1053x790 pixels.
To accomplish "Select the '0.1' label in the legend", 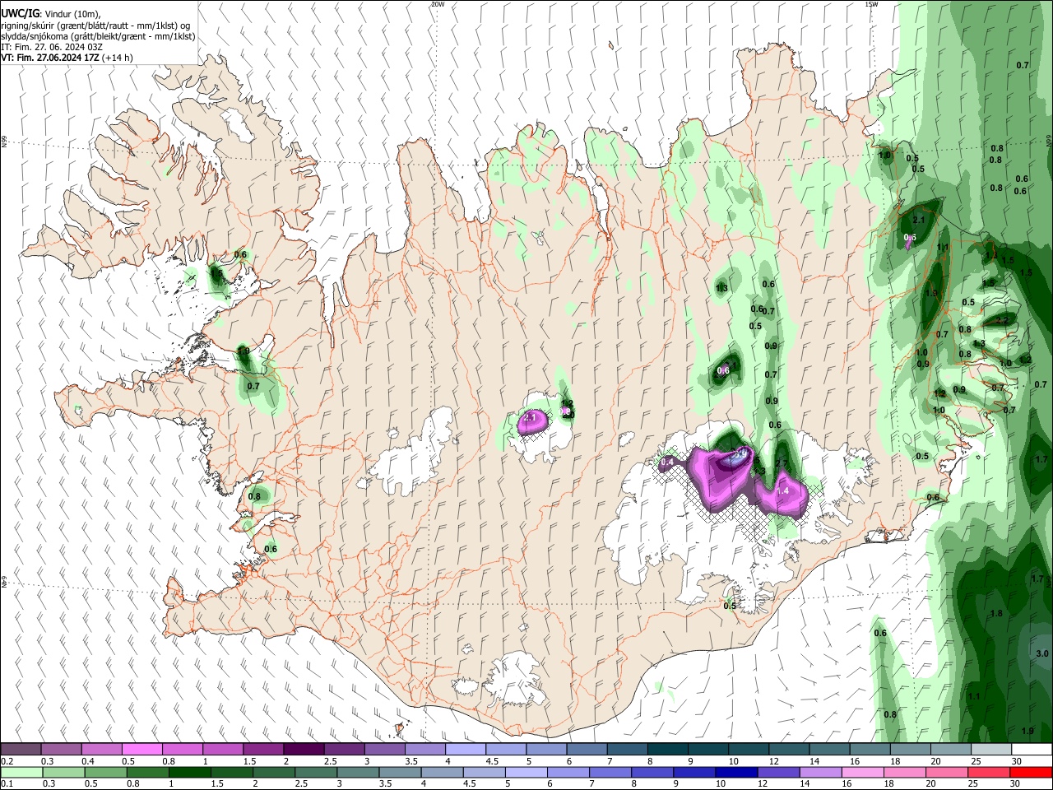I will pos(7,784).
